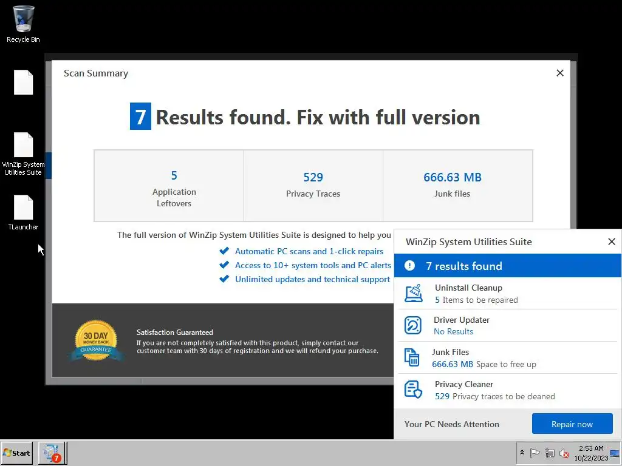Click the Privacy Cleaner shield icon

[x=413, y=390]
